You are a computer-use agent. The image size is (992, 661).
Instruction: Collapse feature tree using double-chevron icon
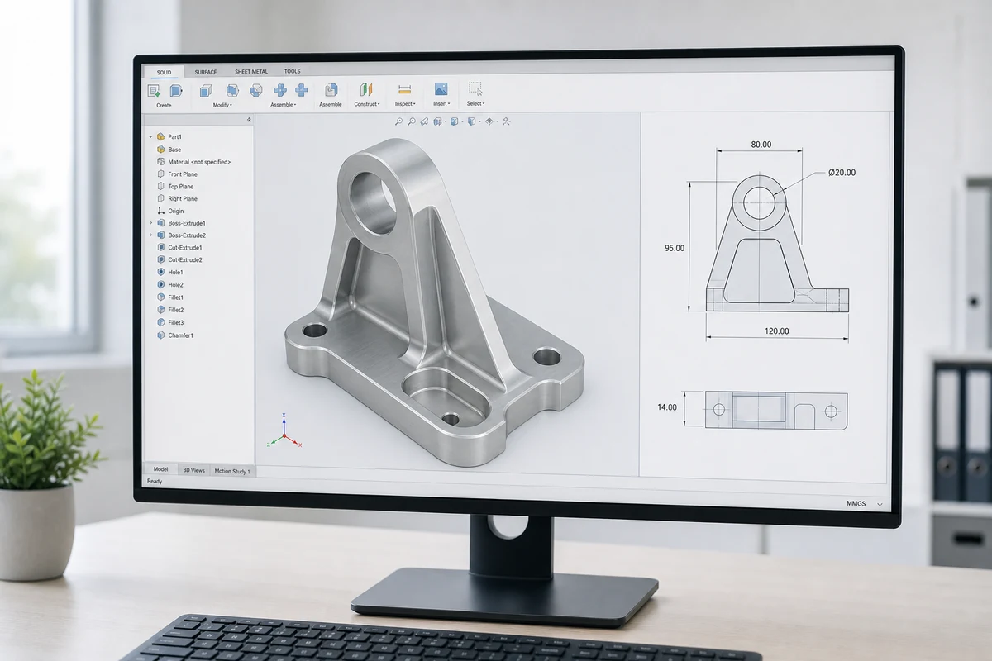[249, 120]
